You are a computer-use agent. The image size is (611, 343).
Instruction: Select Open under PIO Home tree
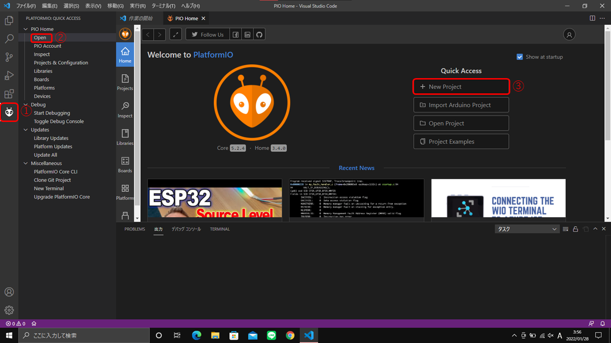(40, 38)
